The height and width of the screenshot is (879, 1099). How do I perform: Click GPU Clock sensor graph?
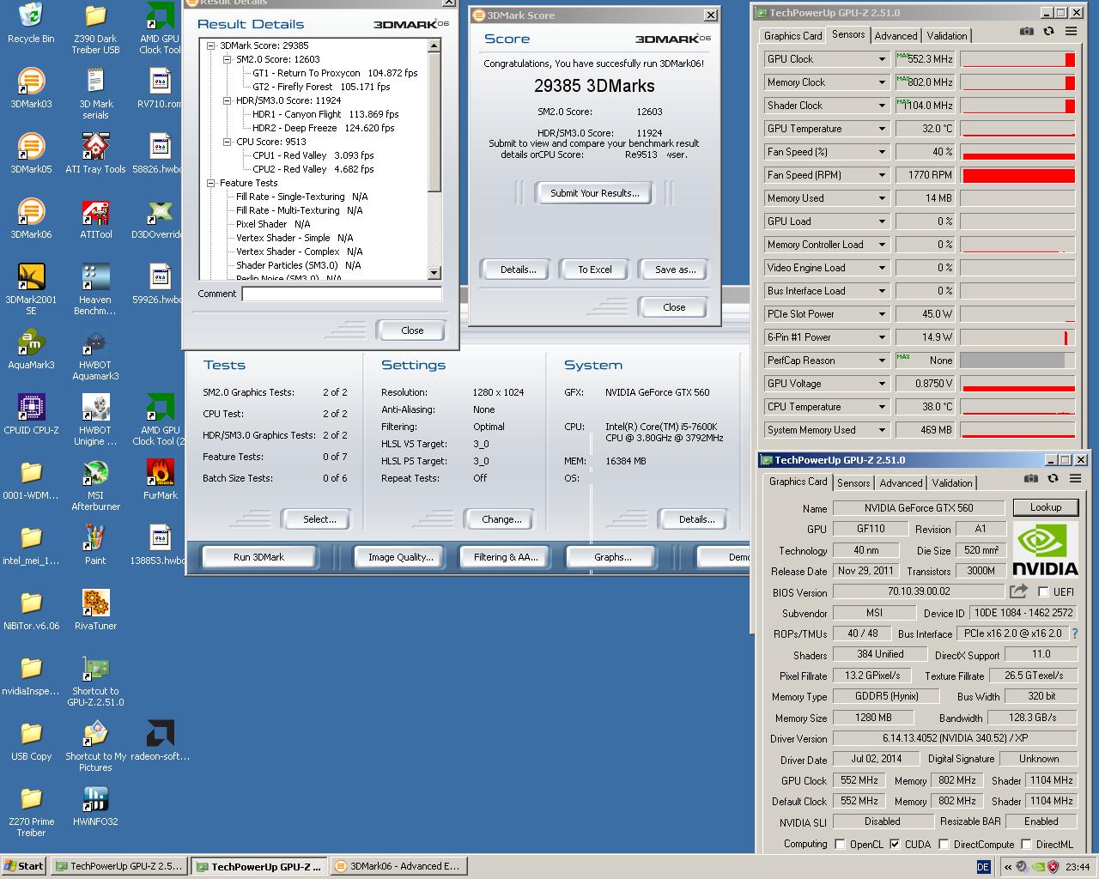pyautogui.click(x=1017, y=59)
